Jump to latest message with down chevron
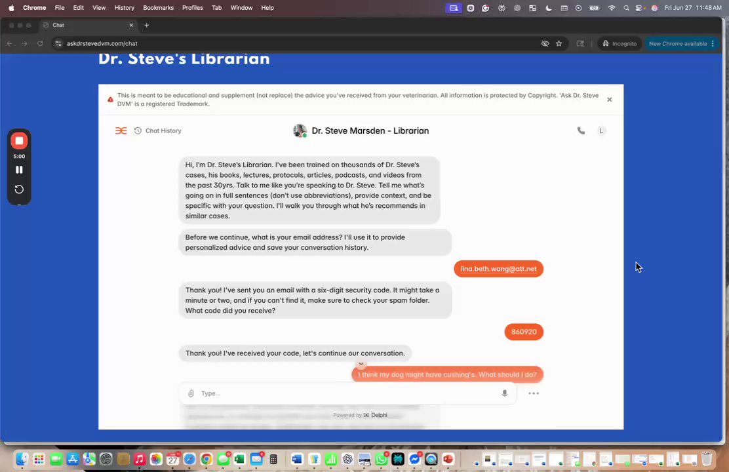Image resolution: width=729 pixels, height=472 pixels. coord(361,364)
